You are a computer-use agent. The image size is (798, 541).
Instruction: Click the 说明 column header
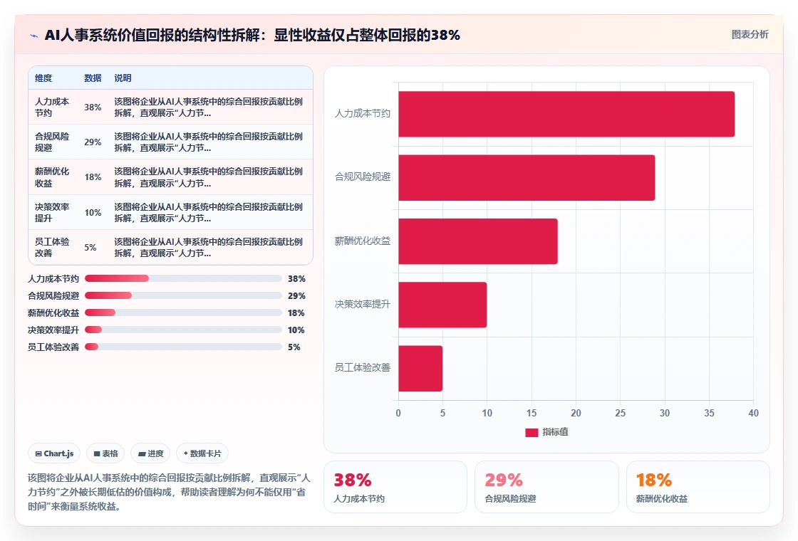click(123, 78)
